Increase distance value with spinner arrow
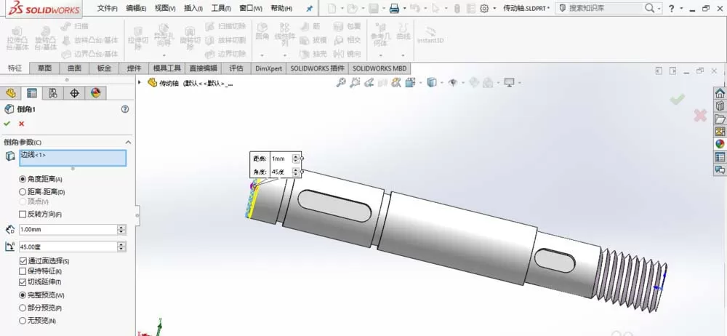Screen dimensions: 727x336 pos(122,228)
